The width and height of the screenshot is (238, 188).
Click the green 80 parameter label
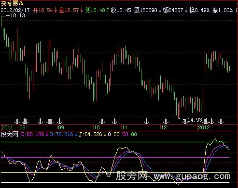pos(134,134)
